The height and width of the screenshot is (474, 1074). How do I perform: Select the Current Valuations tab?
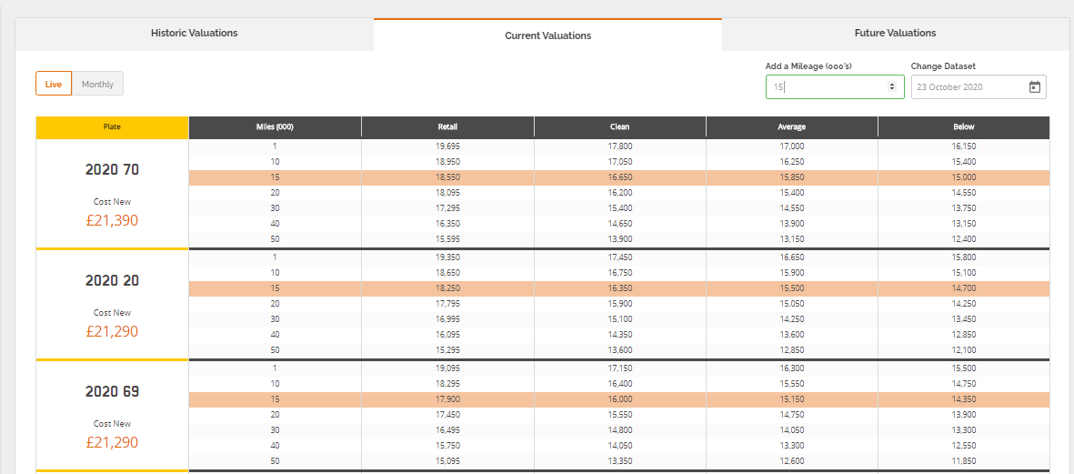pyautogui.click(x=548, y=35)
